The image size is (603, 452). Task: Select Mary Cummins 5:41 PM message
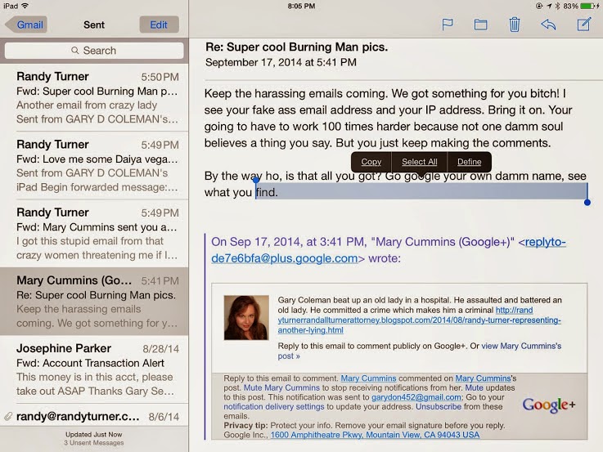(94, 302)
